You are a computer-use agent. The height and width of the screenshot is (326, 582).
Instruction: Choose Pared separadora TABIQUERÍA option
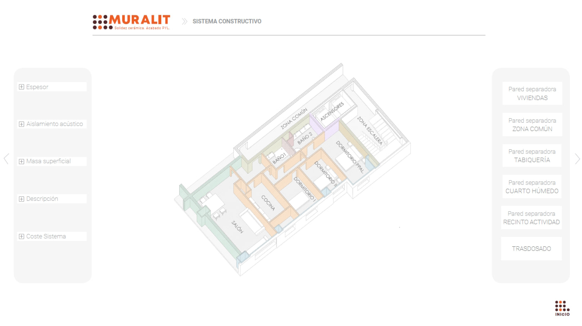(532, 156)
